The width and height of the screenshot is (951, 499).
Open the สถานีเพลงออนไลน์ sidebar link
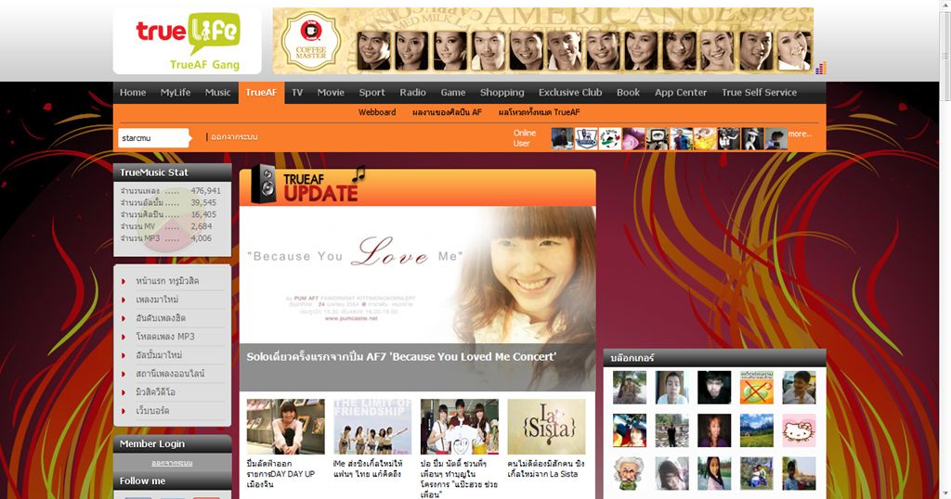pos(170,374)
